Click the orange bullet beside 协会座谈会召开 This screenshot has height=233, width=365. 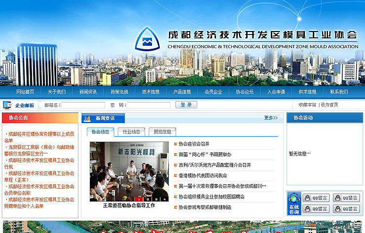pos(175,144)
